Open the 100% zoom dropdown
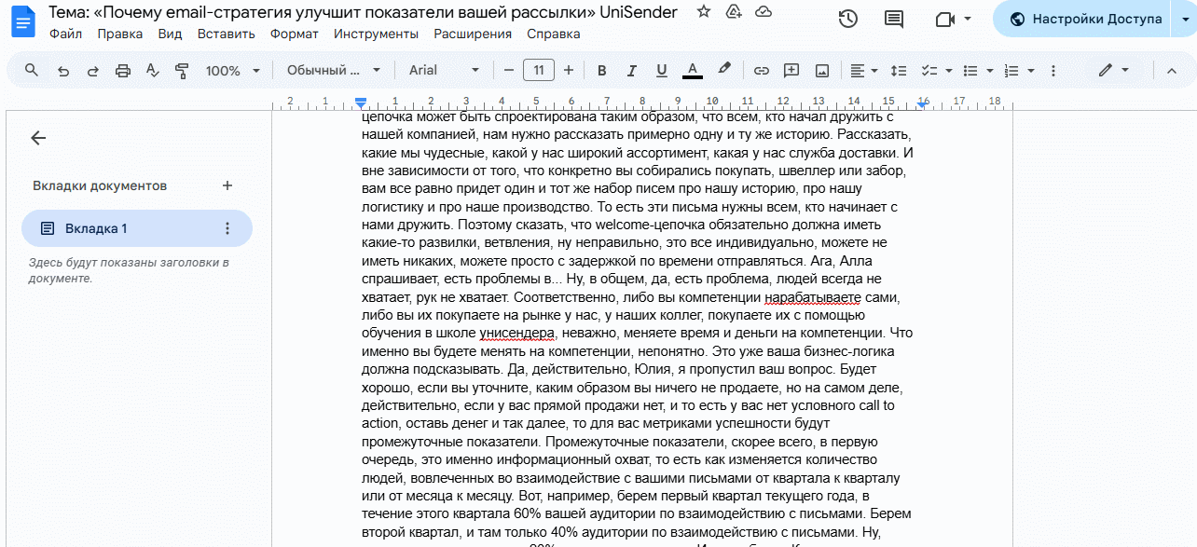This screenshot has height=547, width=1197. pyautogui.click(x=233, y=71)
